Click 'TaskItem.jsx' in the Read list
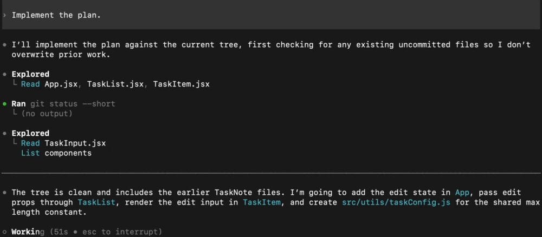Viewport: 542px width, 237px height. point(181,84)
